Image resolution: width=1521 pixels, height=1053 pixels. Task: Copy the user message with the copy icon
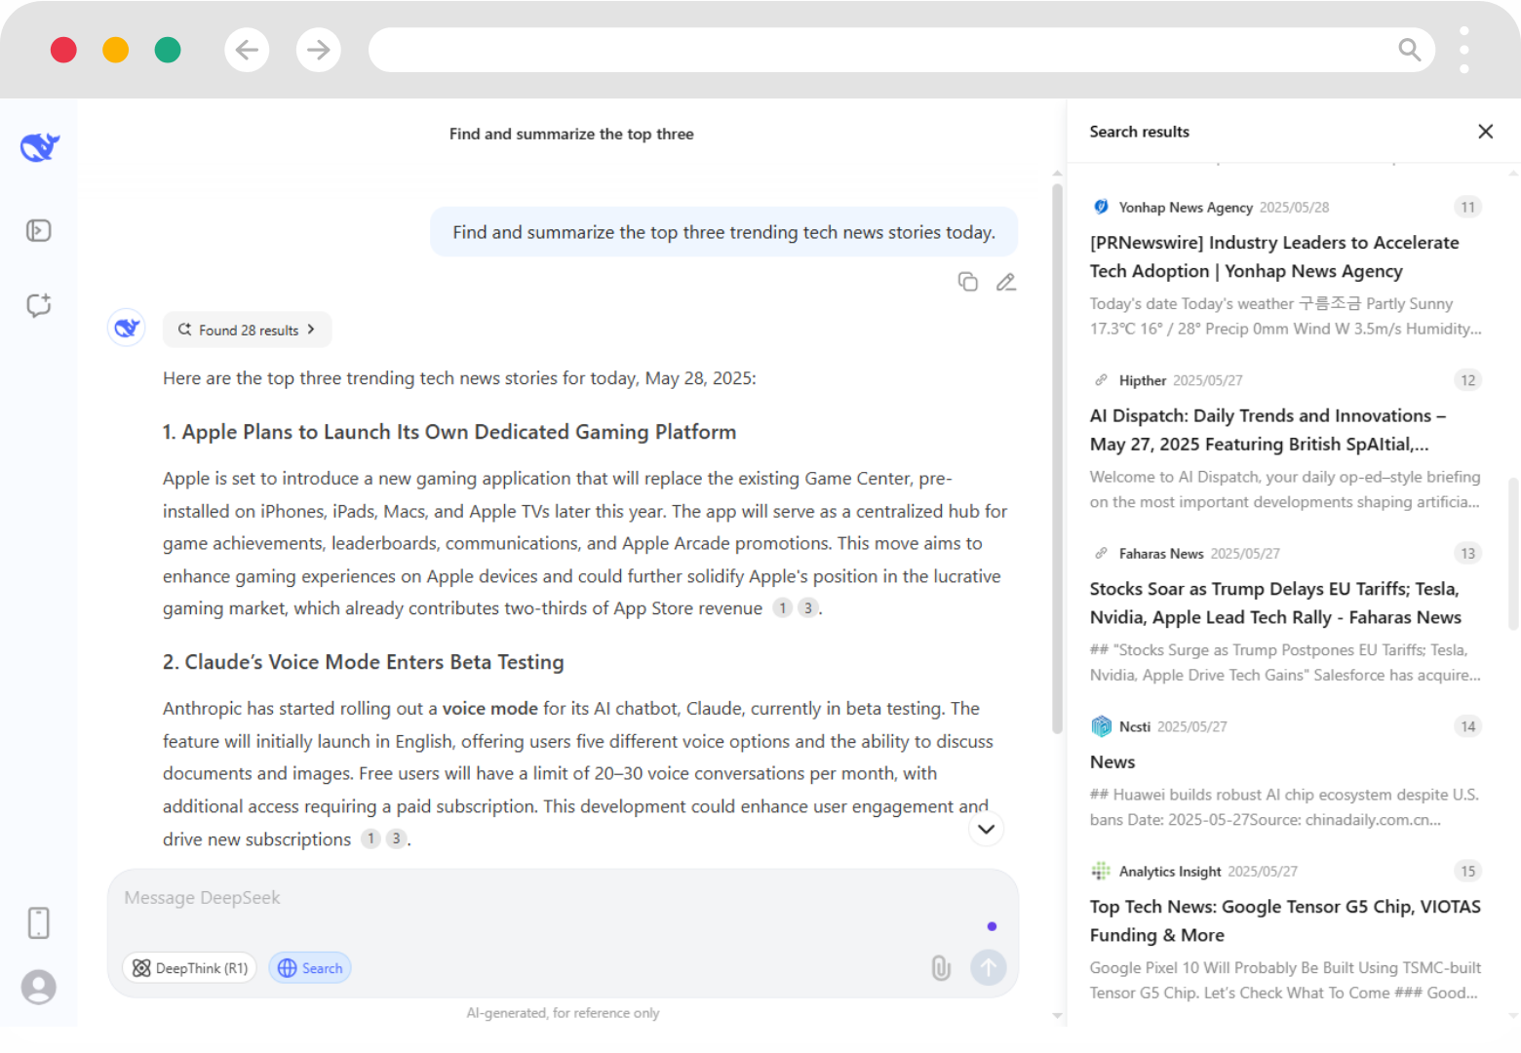(967, 282)
